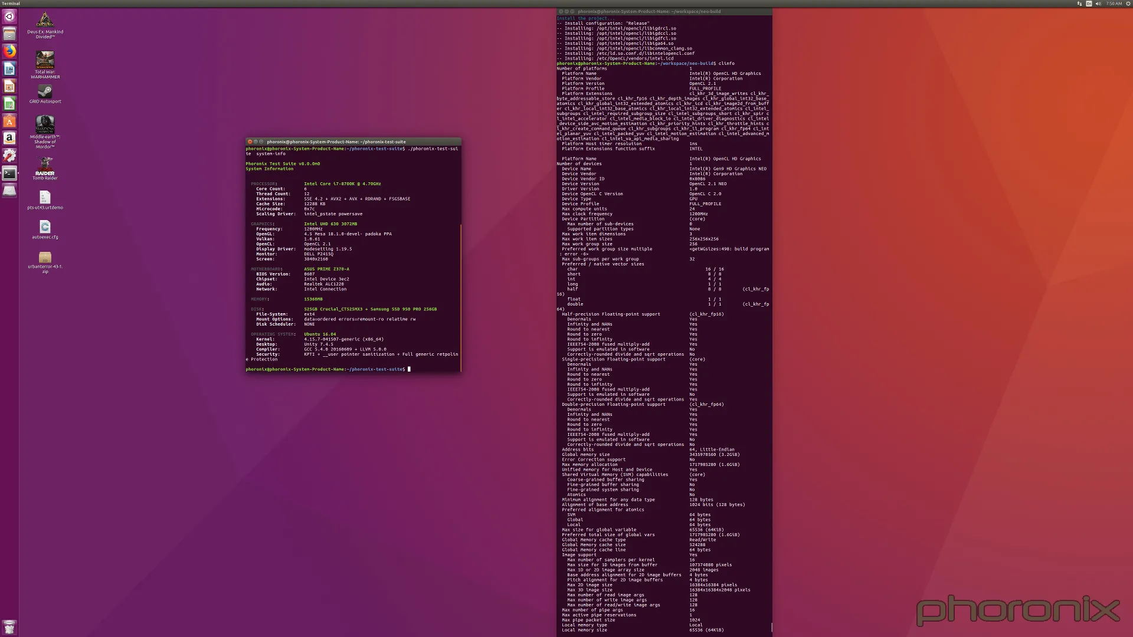Select the GRID Autosport Steam shortcut

pos(45,94)
